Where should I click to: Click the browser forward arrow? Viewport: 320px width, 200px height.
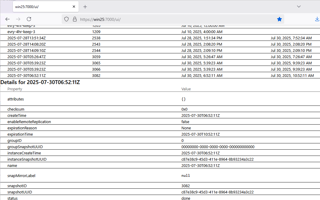[x=18, y=19]
